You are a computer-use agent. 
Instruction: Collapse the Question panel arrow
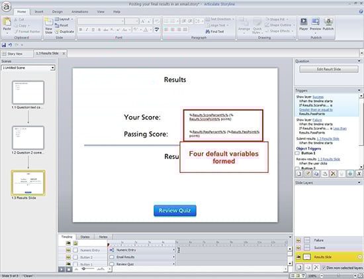(x=359, y=61)
